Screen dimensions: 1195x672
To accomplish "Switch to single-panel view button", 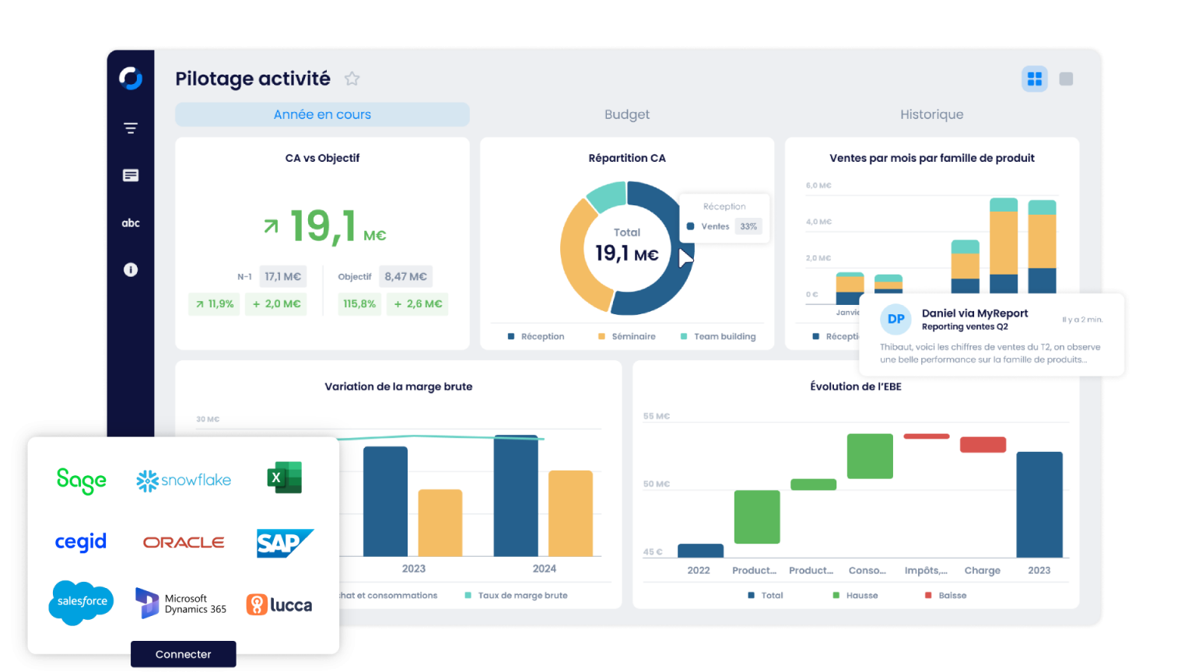I will click(x=1066, y=79).
